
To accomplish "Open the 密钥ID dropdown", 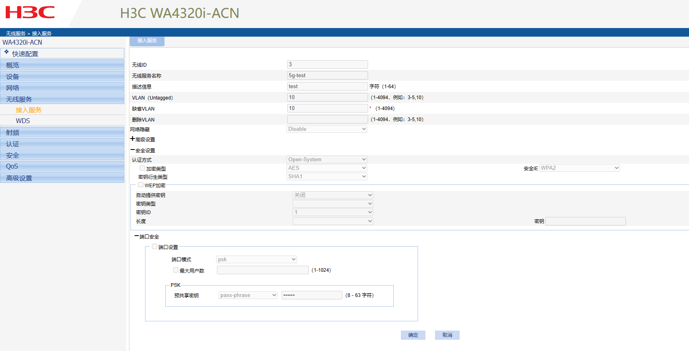I will pos(333,212).
